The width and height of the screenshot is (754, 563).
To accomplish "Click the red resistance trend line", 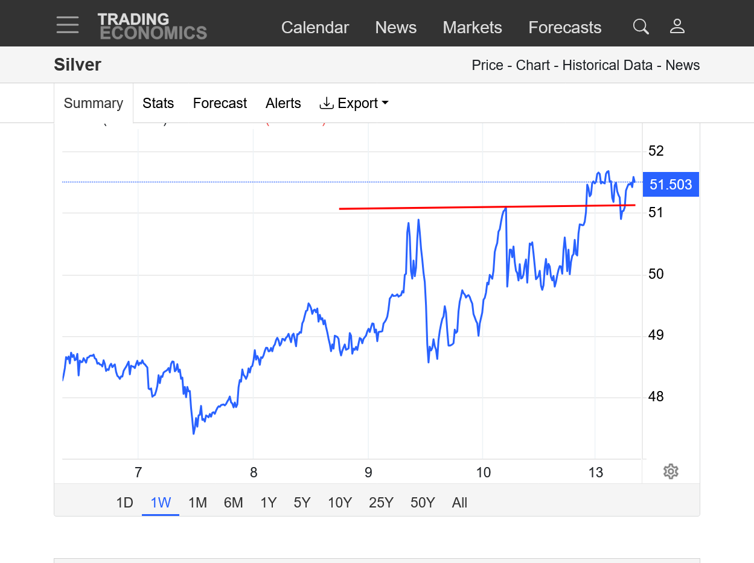I will pyautogui.click(x=423, y=208).
